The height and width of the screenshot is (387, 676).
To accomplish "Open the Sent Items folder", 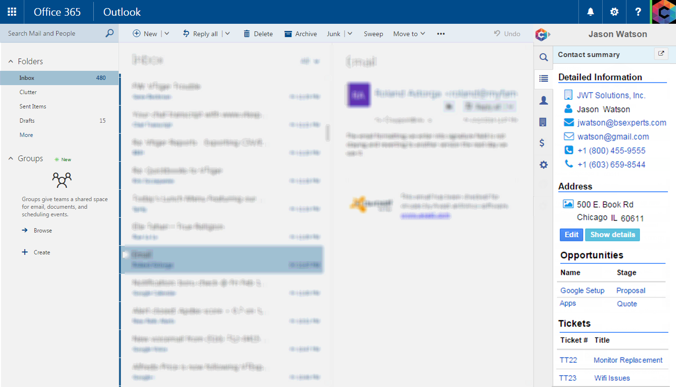I will click(33, 106).
